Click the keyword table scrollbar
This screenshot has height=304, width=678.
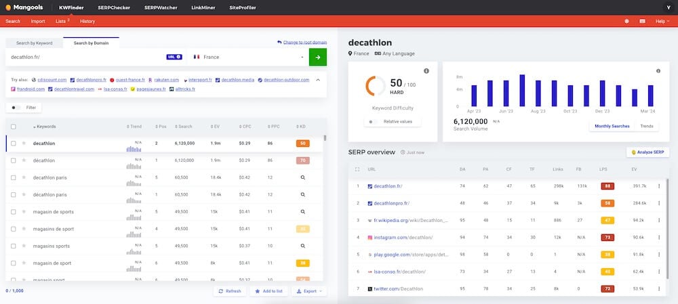325,138
